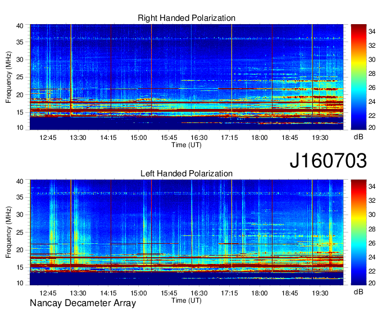
Task: Click 18:45 tick on Right Handed time axis
Action: 290,138
